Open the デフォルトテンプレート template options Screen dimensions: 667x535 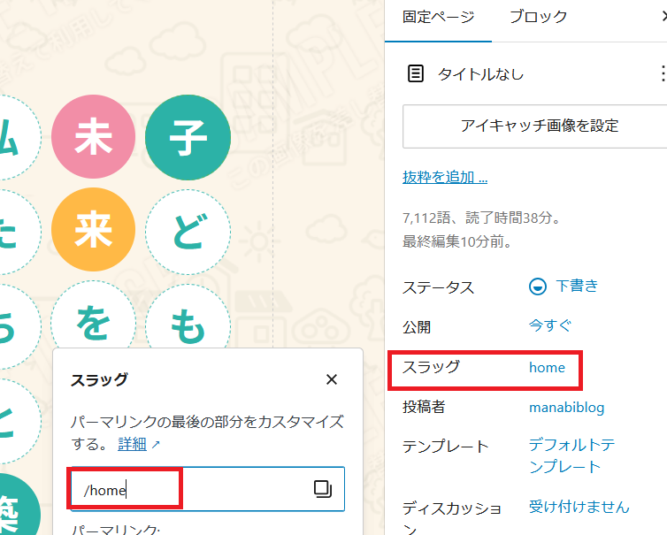point(571,455)
